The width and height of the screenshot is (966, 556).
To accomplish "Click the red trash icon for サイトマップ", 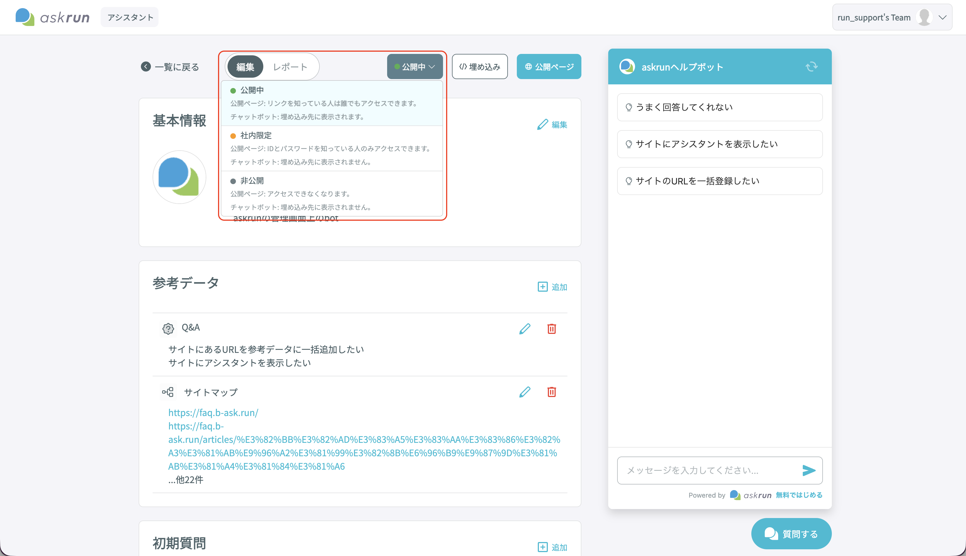I will click(x=551, y=392).
